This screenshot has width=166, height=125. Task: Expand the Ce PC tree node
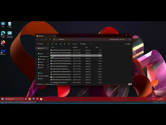(37, 73)
